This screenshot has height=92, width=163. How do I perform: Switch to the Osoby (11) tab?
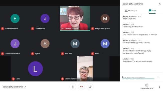pyautogui.click(x=131, y=11)
